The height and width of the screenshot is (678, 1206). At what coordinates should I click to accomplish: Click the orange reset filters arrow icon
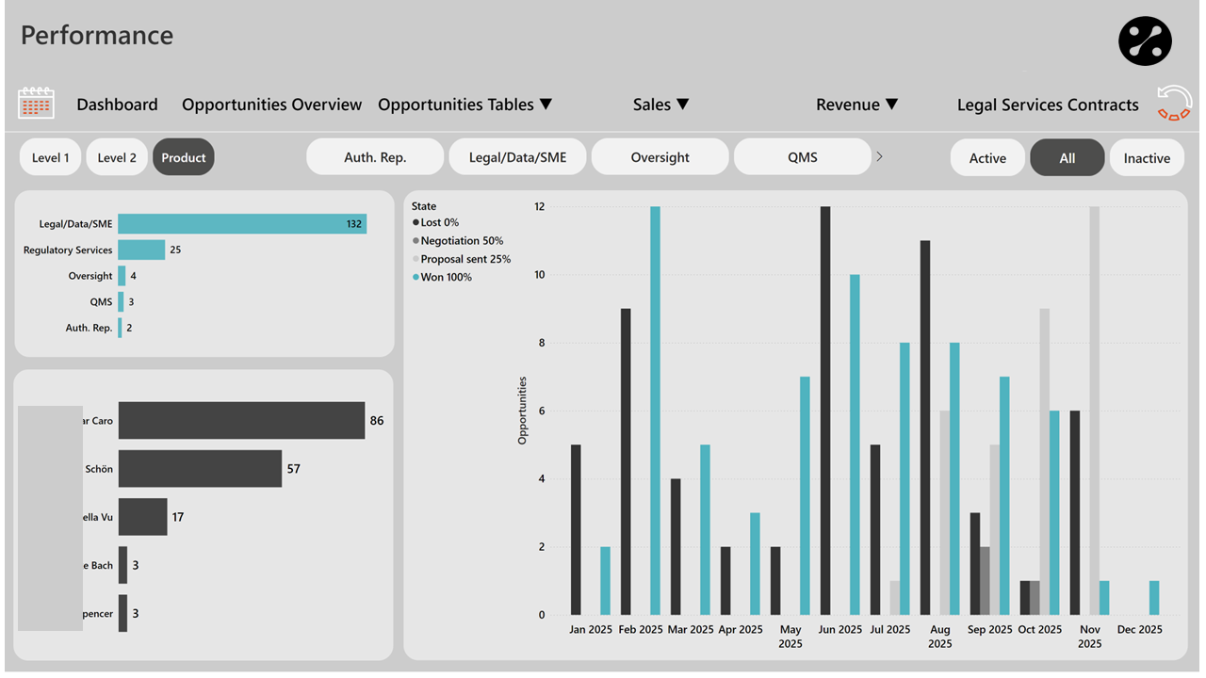1174,103
